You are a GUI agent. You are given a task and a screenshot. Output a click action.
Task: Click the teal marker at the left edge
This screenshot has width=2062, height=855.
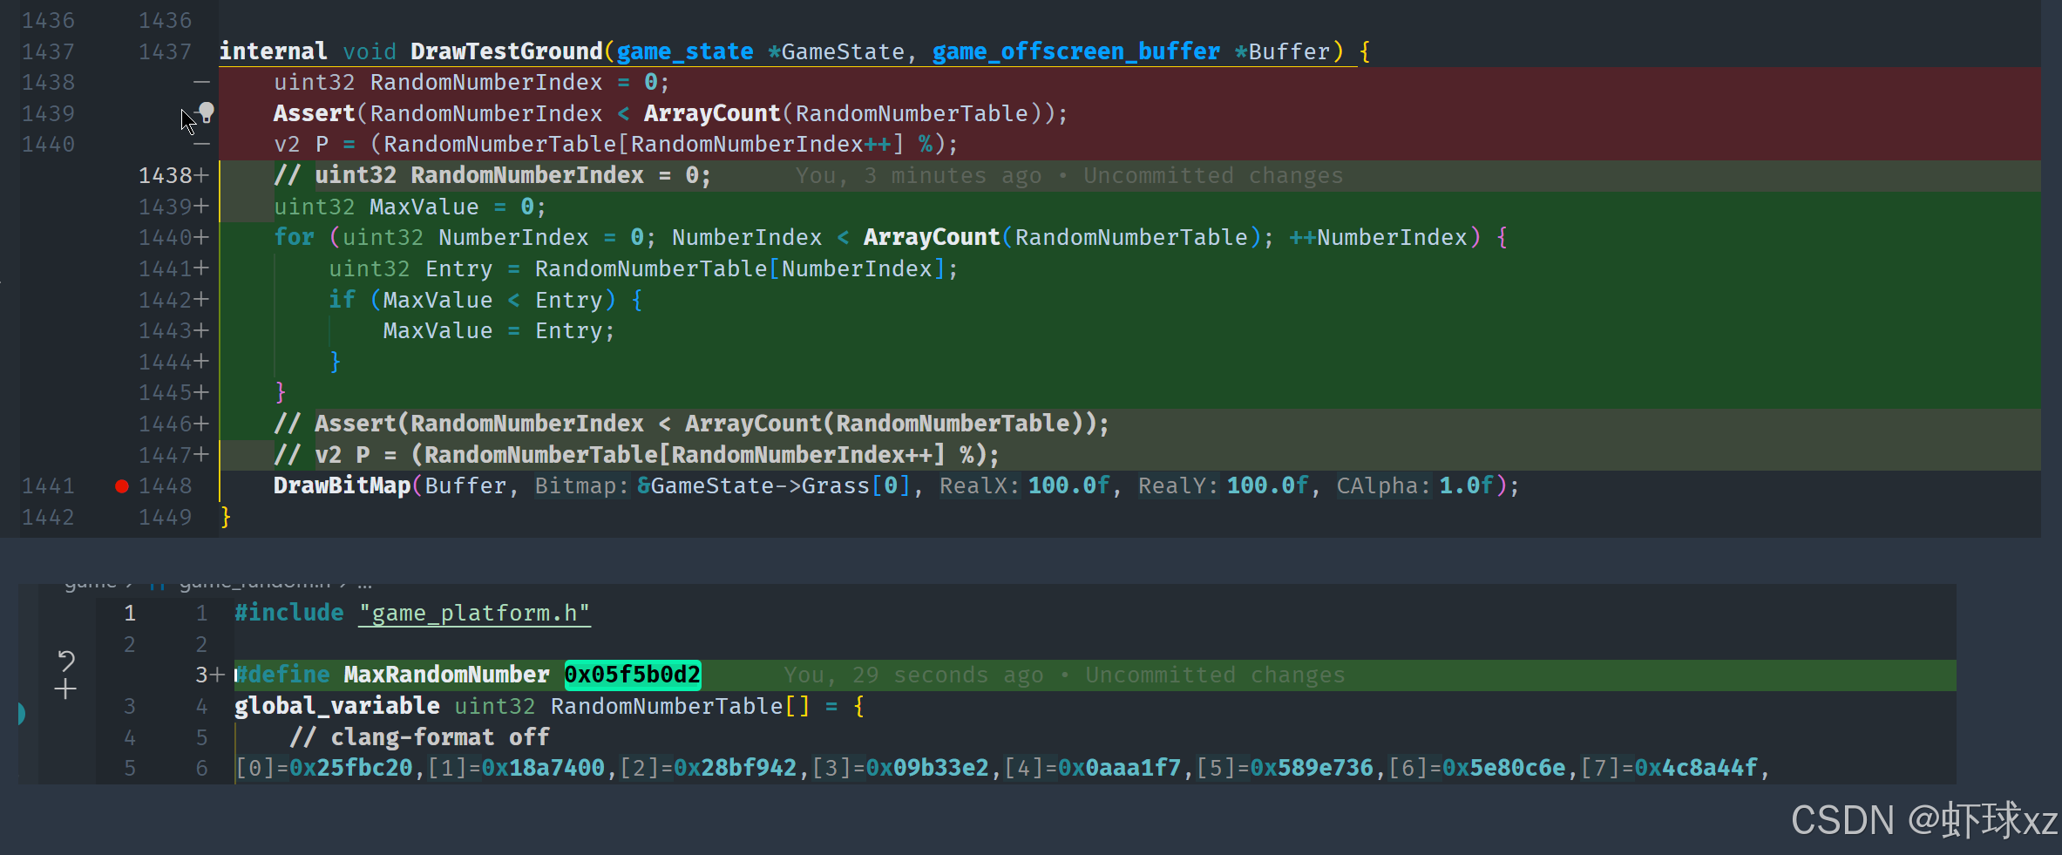22,714
